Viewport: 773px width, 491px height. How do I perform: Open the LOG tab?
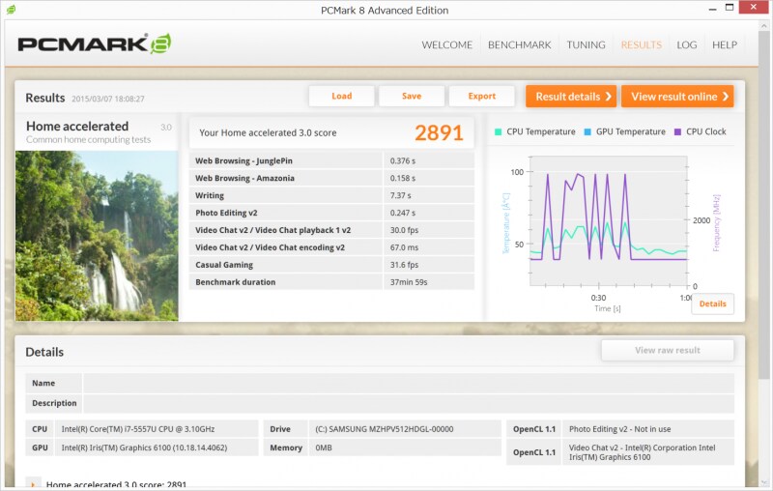(x=687, y=45)
